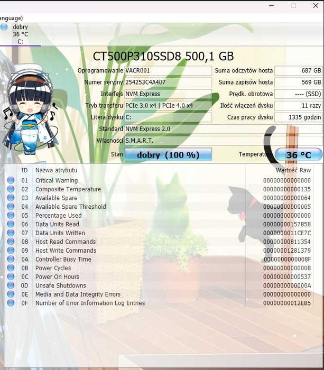Select the Unsafe Shutdowns attribute name
324x370 pixels.
click(x=61, y=285)
